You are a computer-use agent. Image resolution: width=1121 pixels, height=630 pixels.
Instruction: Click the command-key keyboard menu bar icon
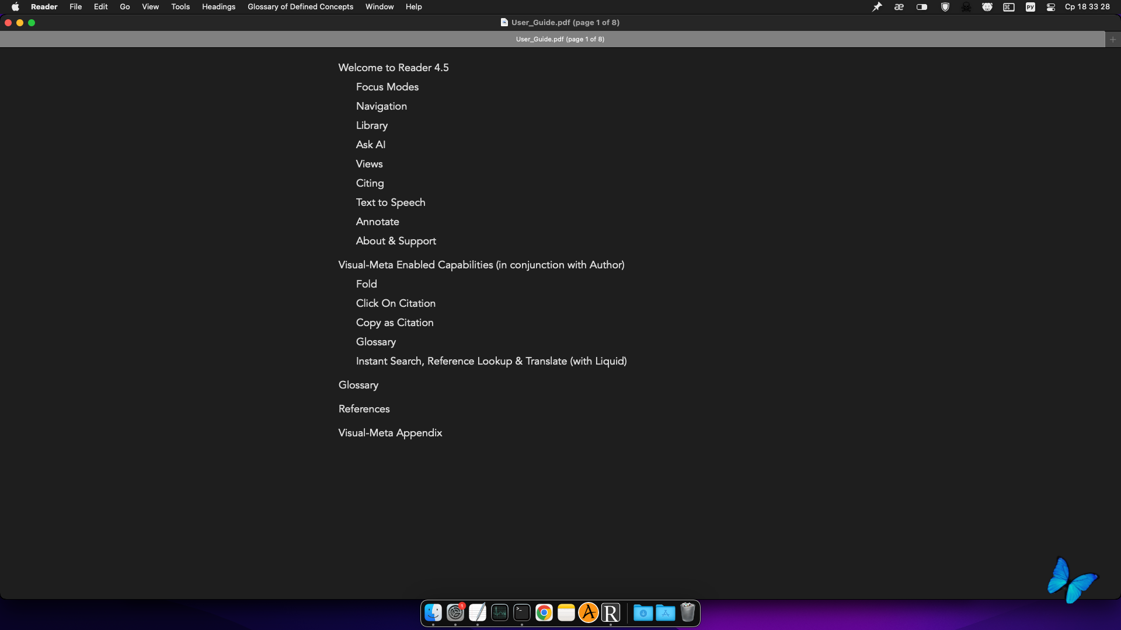(x=1009, y=7)
